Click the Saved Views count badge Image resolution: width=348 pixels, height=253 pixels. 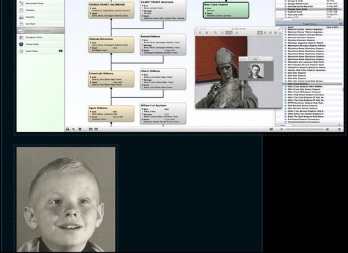click(x=61, y=51)
